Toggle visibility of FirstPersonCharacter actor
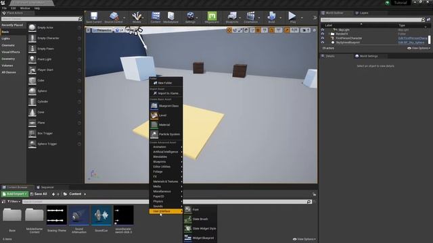Viewport: 433px width, 243px height. coord(323,38)
